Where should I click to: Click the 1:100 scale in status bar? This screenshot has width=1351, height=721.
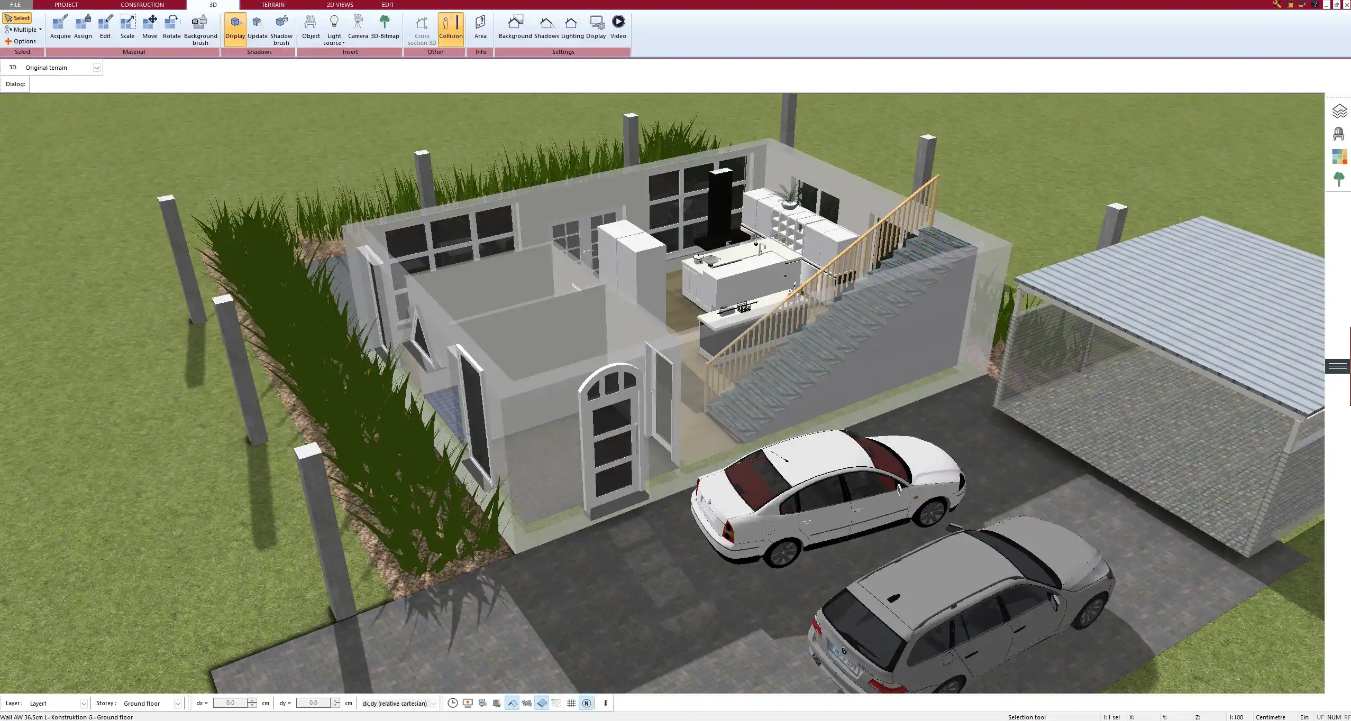(x=1236, y=717)
